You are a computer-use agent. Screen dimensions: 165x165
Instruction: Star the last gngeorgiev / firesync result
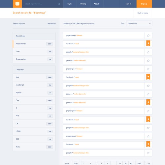coord(148,136)
